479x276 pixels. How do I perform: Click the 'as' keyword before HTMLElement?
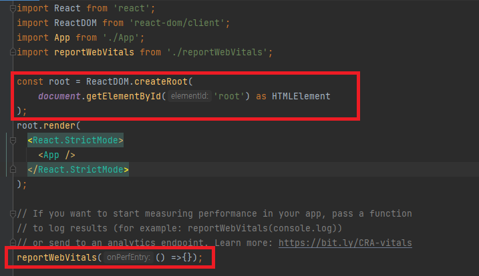tap(261, 97)
